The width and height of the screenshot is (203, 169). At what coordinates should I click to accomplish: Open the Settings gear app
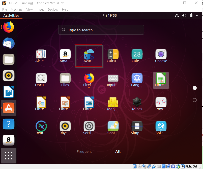click(x=89, y=128)
